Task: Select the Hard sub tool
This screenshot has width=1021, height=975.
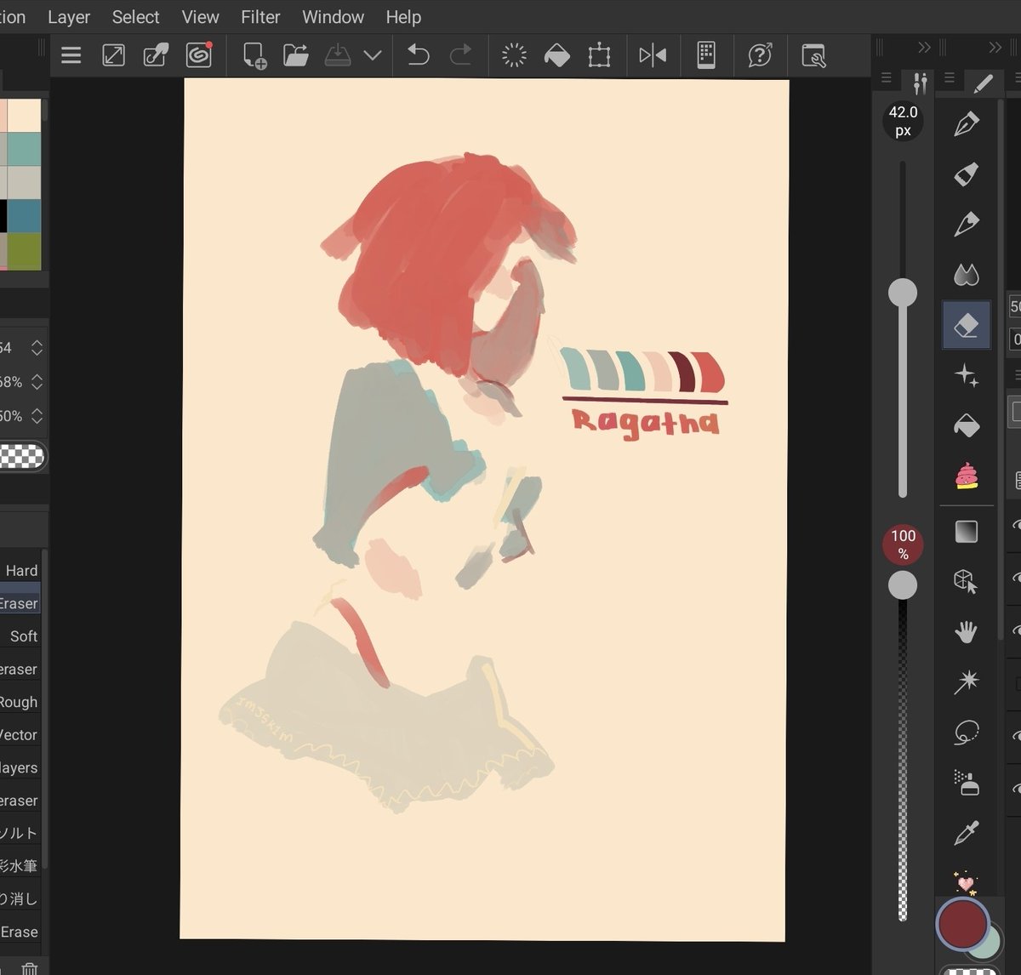Action: 21,571
